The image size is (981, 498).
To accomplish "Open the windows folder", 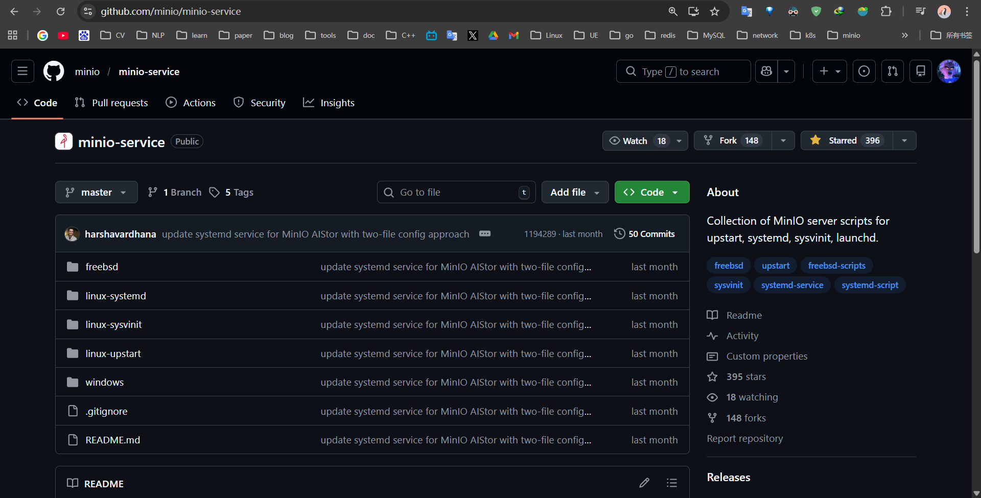I will (x=105, y=382).
